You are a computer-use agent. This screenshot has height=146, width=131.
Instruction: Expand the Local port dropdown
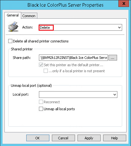(x=115, y=95)
